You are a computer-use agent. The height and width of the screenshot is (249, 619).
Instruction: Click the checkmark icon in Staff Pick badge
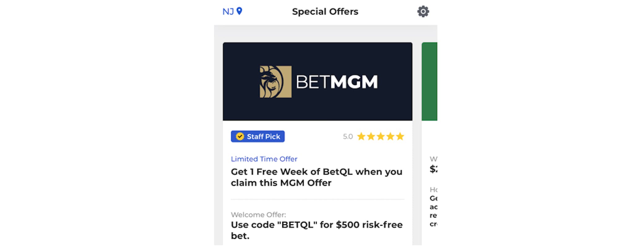point(240,136)
